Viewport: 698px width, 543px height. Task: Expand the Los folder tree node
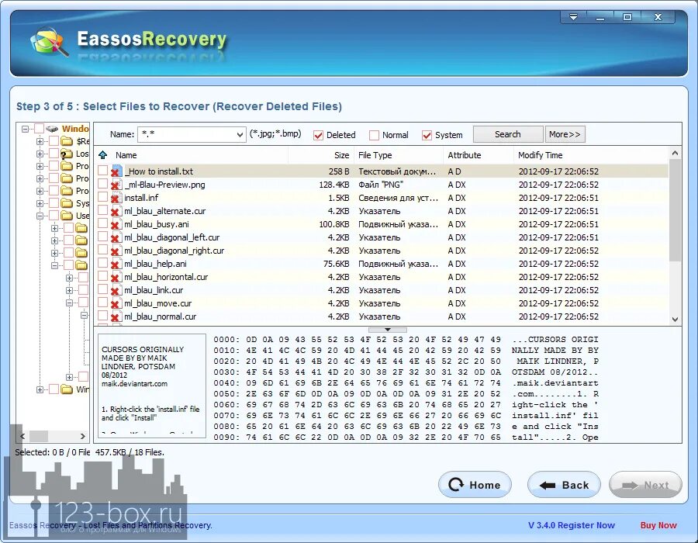40,154
